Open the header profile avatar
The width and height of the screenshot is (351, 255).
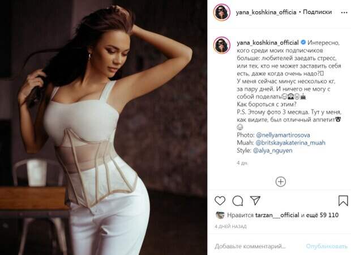[x=221, y=12]
